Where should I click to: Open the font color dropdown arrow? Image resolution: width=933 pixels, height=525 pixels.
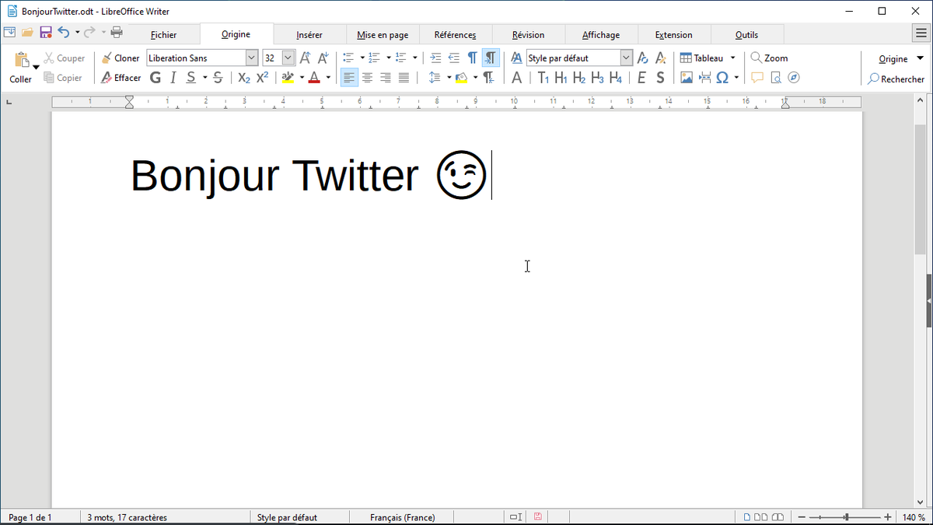pos(328,78)
